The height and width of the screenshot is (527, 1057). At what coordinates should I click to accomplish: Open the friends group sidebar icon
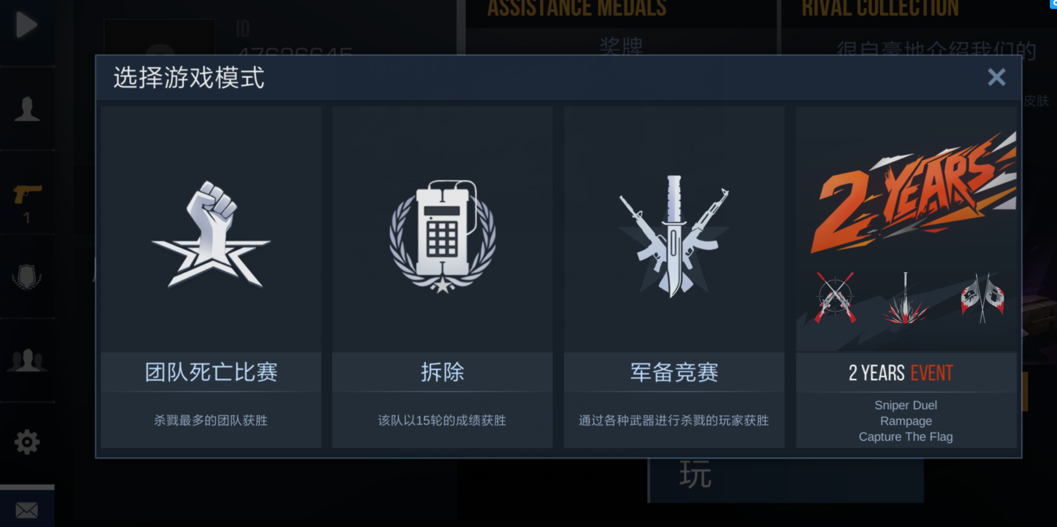27,360
